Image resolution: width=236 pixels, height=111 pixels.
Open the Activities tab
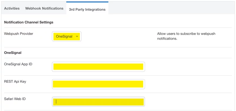(x=12, y=8)
